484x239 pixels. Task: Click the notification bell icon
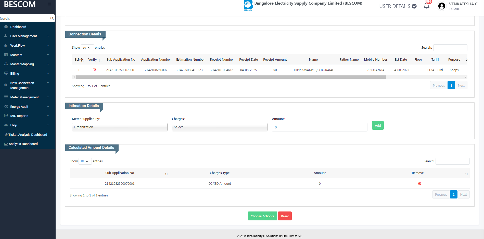426,6
